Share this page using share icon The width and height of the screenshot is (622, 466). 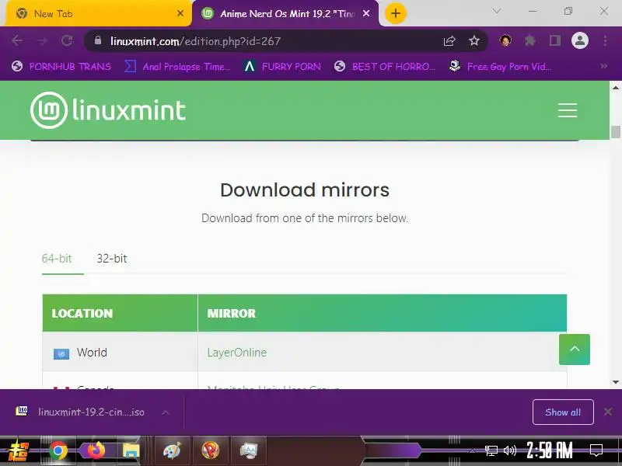[x=449, y=40]
